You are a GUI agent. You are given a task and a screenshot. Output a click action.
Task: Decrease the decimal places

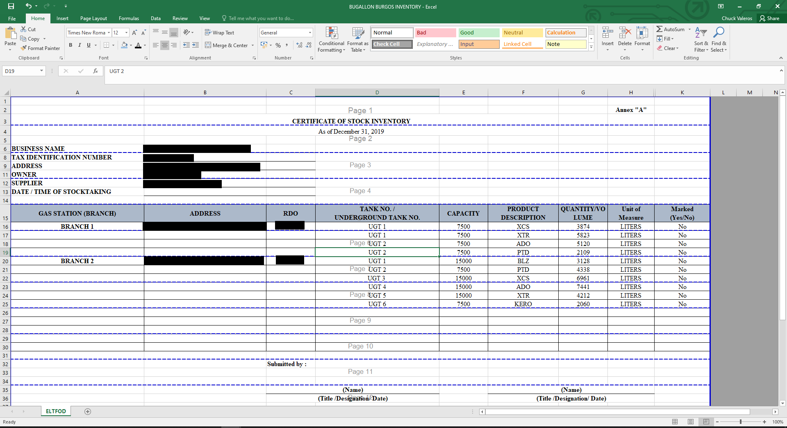tap(309, 45)
